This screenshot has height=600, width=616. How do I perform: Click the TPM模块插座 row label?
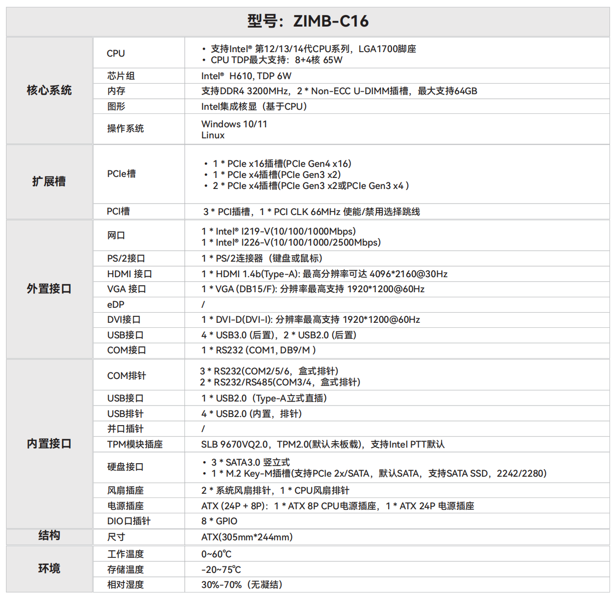coord(135,445)
